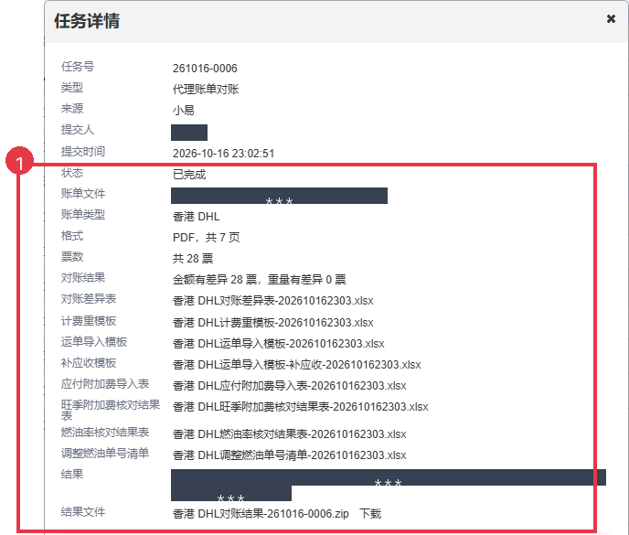Click the 旺季附加费核对结果表 field label
The image size is (629, 535).
click(x=111, y=410)
